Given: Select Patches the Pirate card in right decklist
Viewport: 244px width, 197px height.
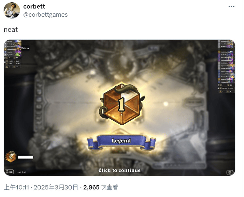Looking at the screenshot, I should [226, 52].
